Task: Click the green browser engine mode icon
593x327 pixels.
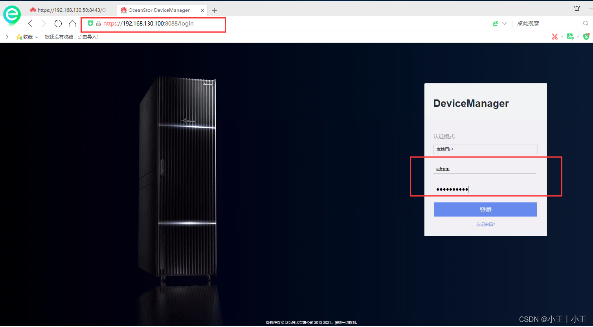Action: point(496,24)
